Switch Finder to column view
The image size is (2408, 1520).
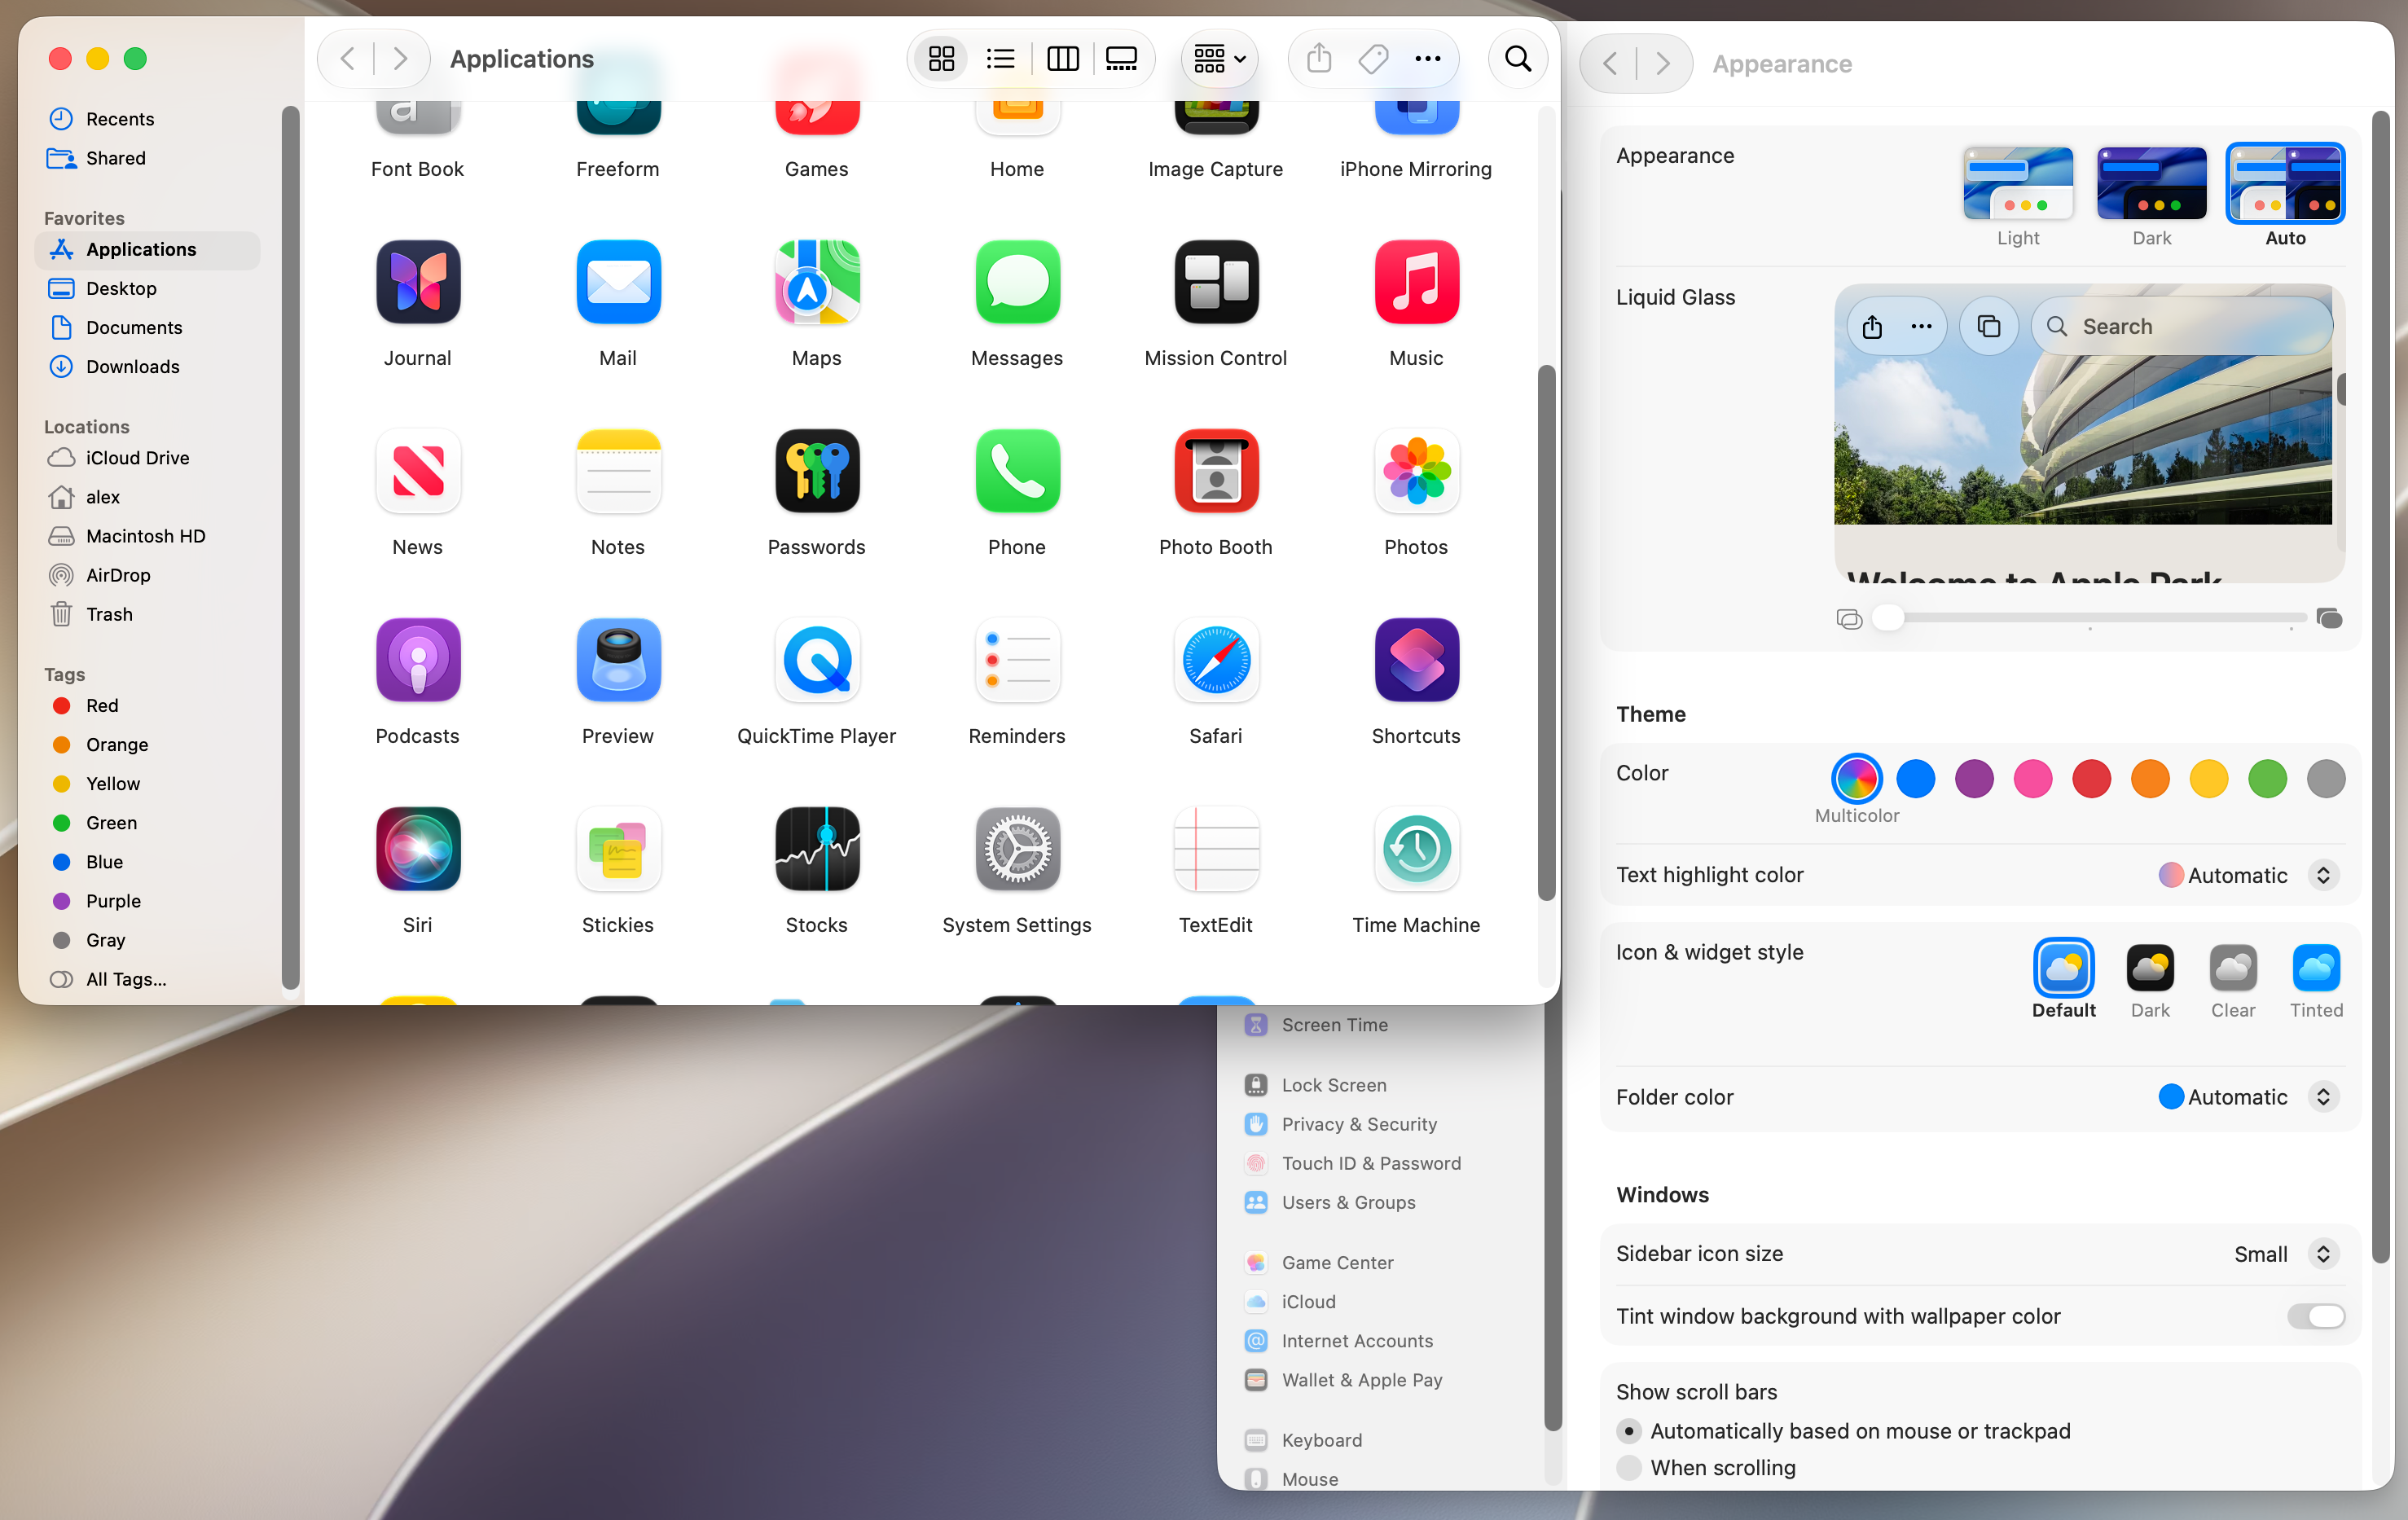(1062, 59)
